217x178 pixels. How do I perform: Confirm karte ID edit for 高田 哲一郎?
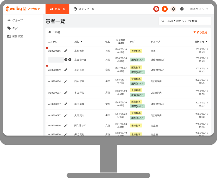66,60
